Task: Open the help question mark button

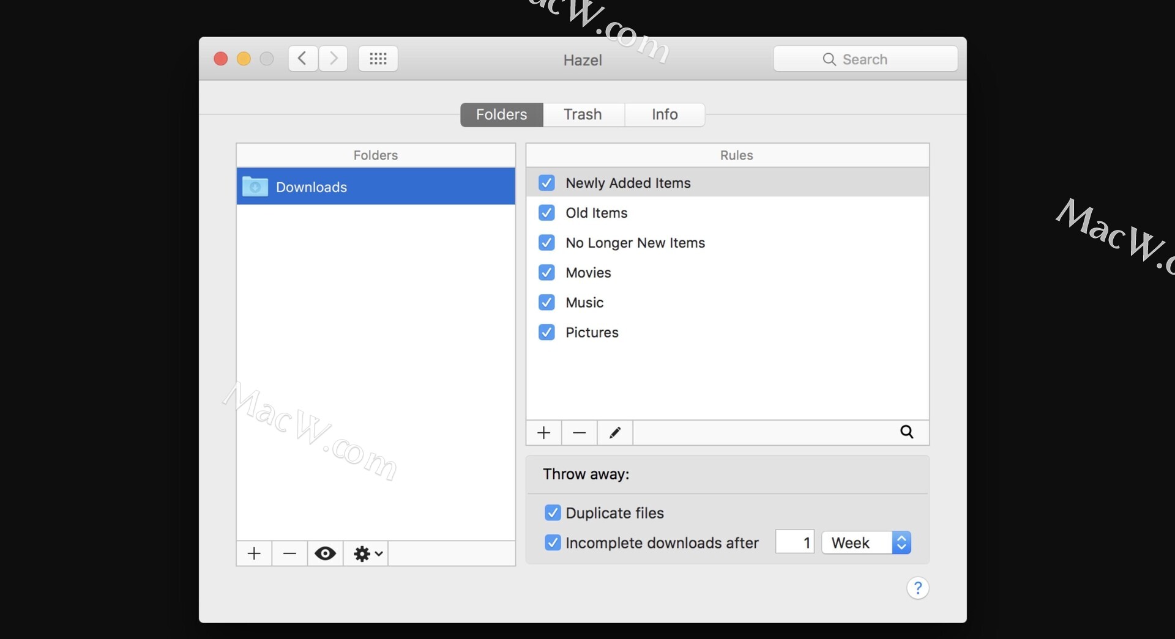Action: coord(917,588)
